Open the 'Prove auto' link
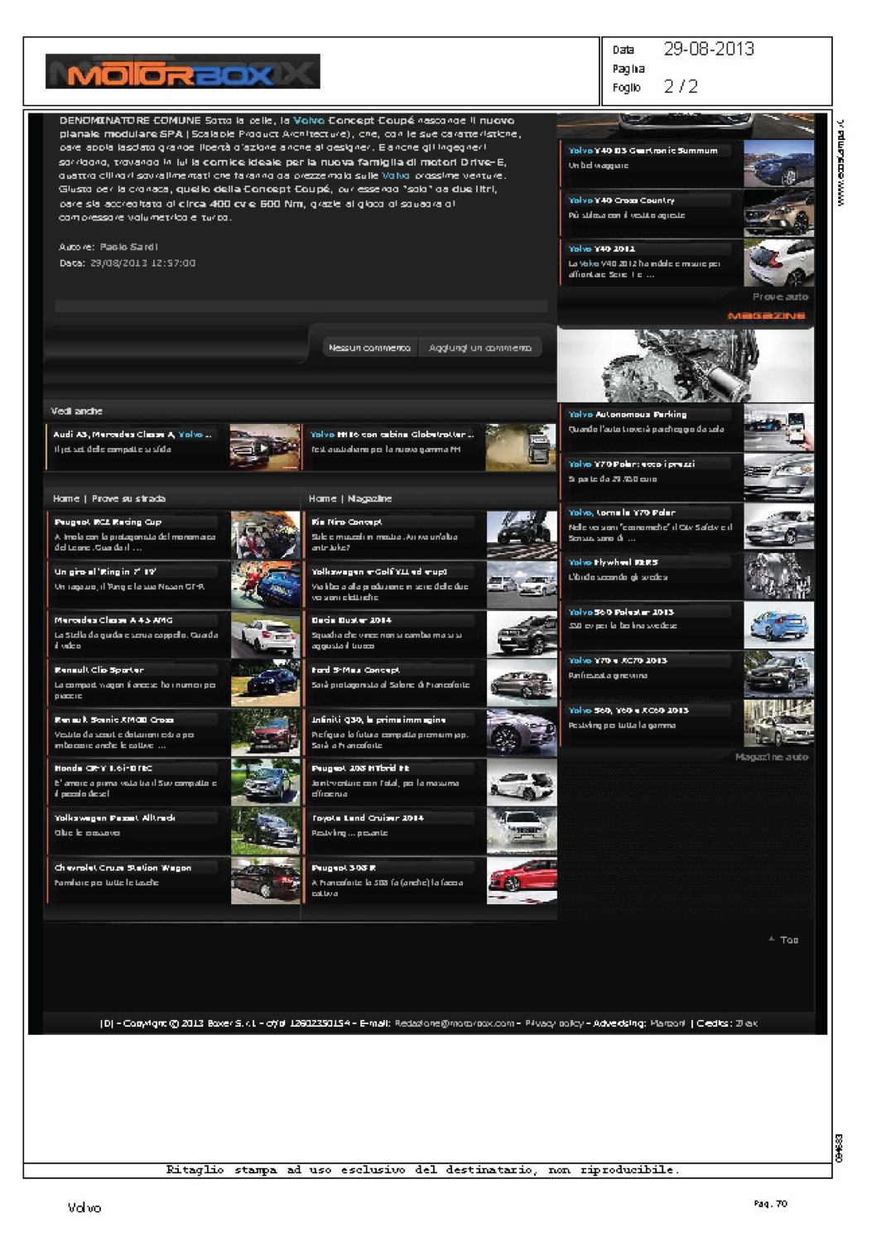 779,296
